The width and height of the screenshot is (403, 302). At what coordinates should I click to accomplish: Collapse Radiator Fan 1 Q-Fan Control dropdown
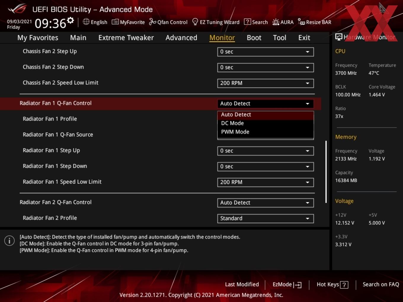point(266,104)
